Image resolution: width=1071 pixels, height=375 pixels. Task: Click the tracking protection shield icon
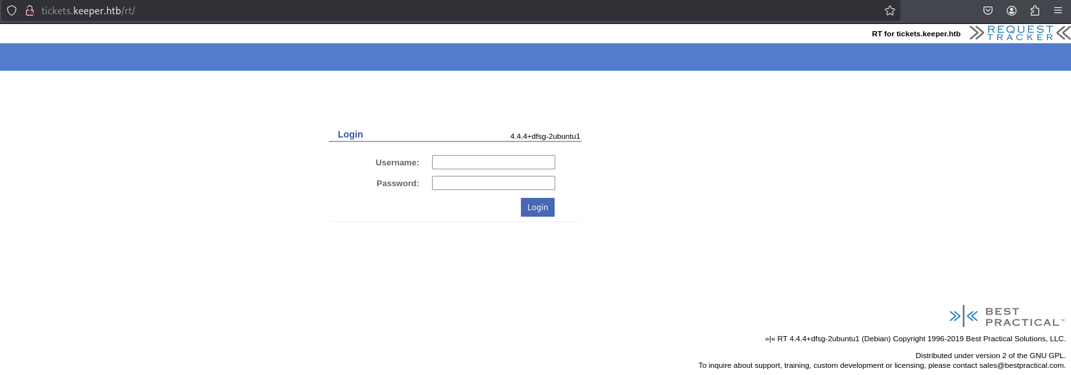point(12,10)
